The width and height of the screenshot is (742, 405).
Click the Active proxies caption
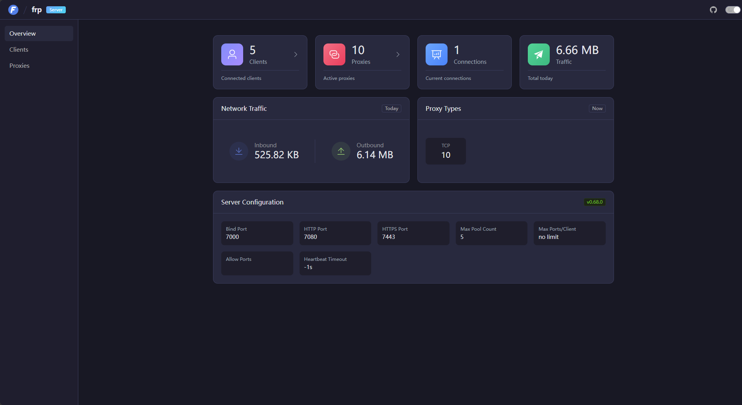339,78
